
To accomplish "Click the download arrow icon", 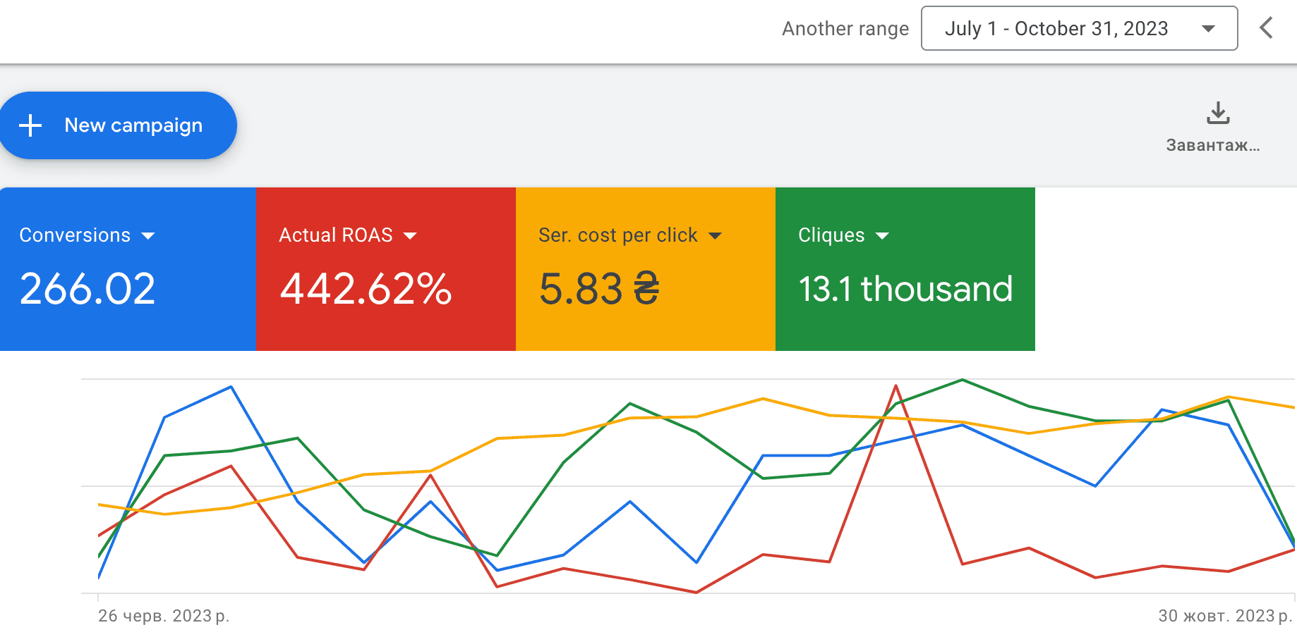I will click(x=1218, y=113).
